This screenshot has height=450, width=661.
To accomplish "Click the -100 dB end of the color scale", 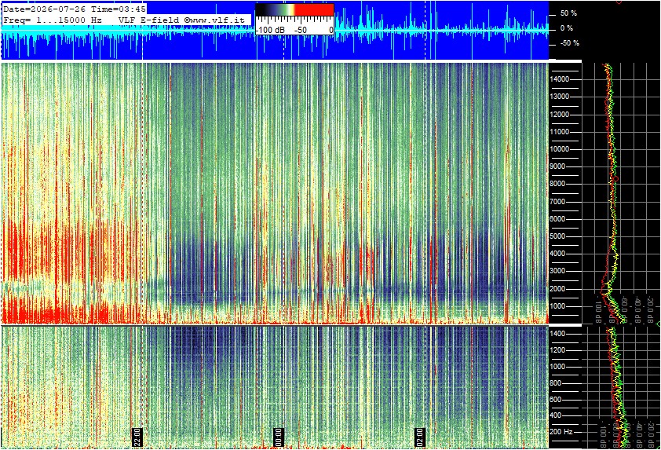I will pyautogui.click(x=270, y=31).
